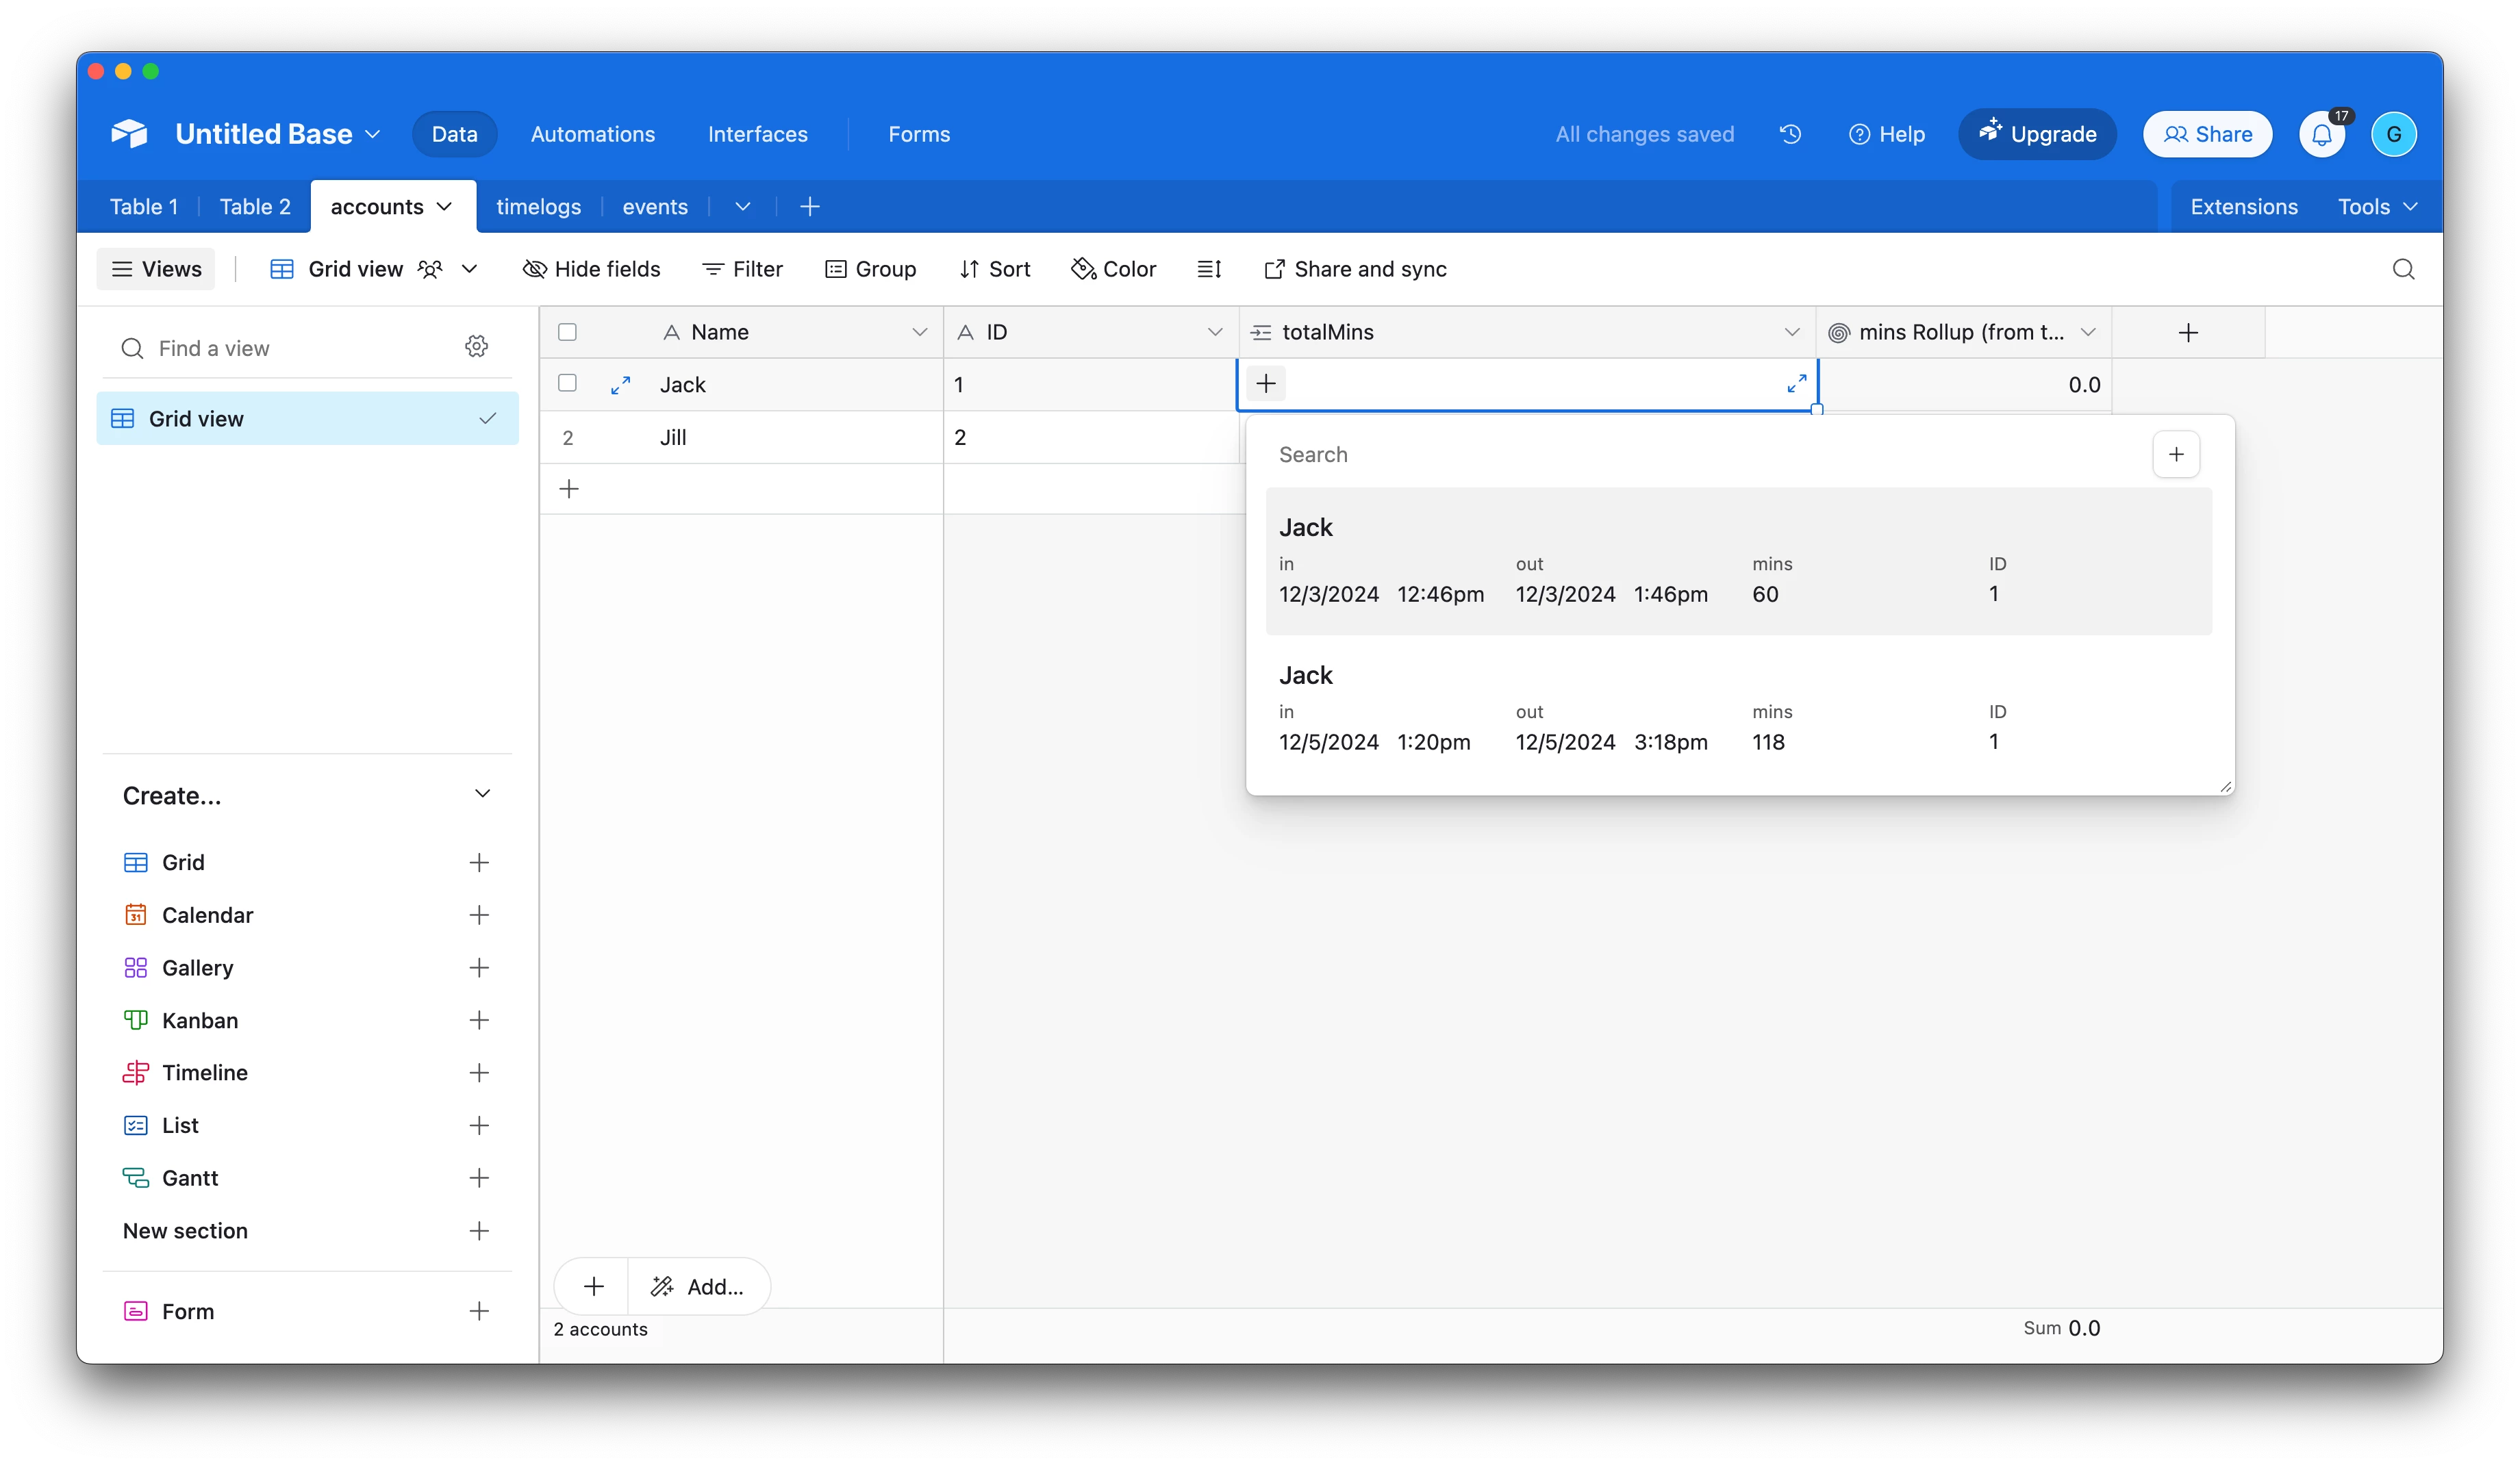This screenshot has height=1465, width=2520.
Task: Open Grid view options chevron
Action: coord(469,269)
